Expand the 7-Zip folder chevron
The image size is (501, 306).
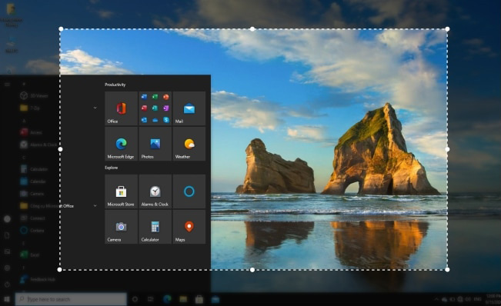[95, 108]
